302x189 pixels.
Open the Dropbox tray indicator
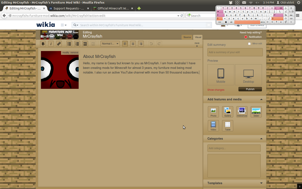231,2
